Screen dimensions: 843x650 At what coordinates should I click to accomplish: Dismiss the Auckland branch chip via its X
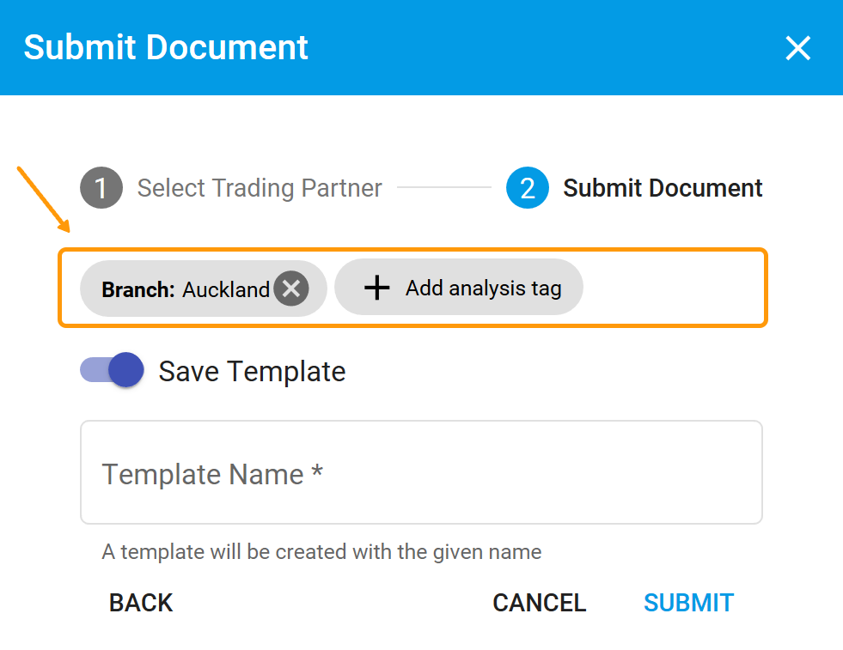(290, 289)
